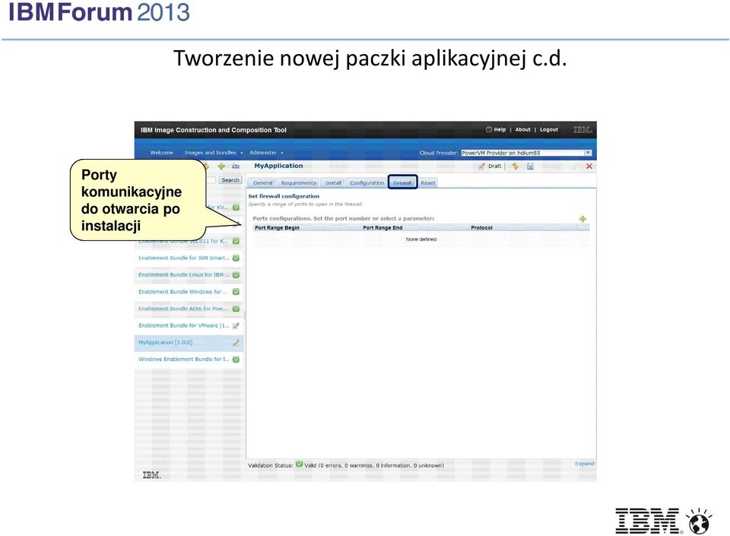This screenshot has width=730, height=536.
Task: Select Enablement Bundle AIX6 for Pow... row
Action: click(189, 309)
